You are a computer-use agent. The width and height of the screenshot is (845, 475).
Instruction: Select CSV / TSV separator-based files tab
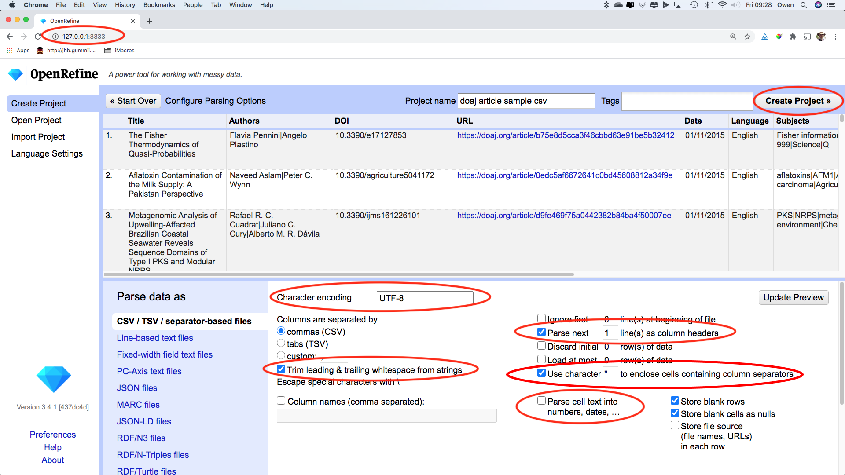point(184,320)
